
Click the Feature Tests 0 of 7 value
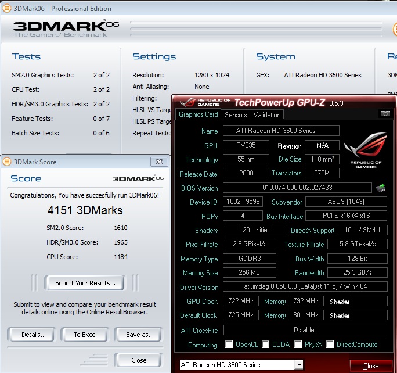101,119
